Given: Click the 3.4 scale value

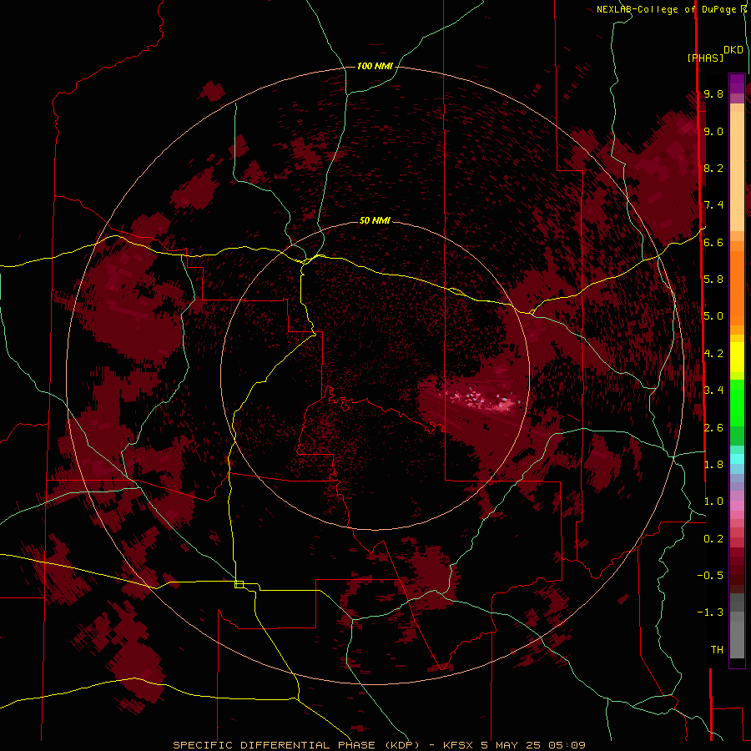Looking at the screenshot, I should tap(713, 391).
